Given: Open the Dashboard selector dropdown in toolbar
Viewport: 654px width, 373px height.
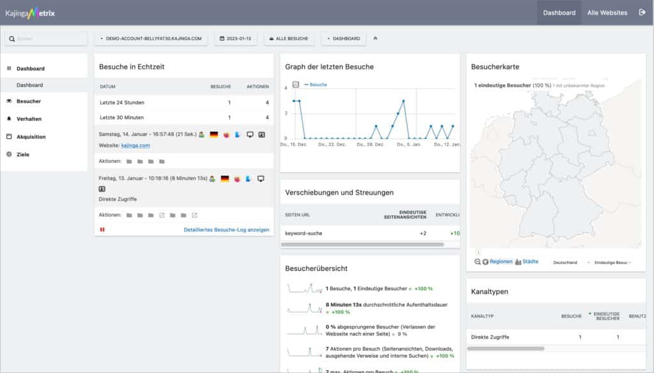Looking at the screenshot, I should (x=344, y=38).
